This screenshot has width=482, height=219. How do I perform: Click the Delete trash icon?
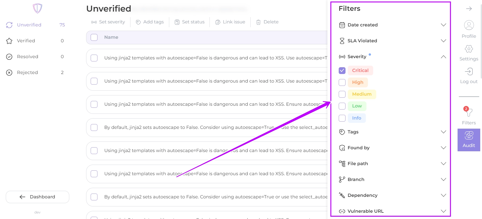(x=258, y=22)
